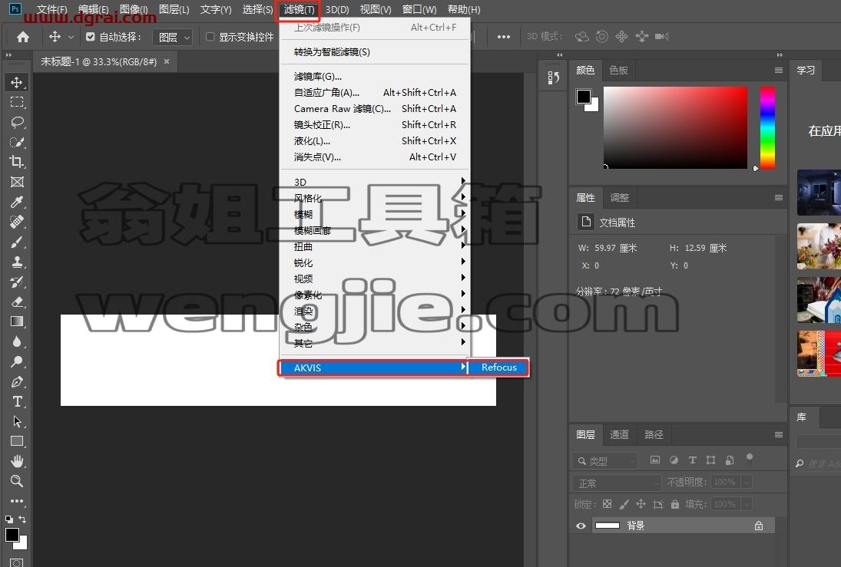Choose Refocus from the AKVIS submenu
The width and height of the screenshot is (841, 567).
click(498, 368)
